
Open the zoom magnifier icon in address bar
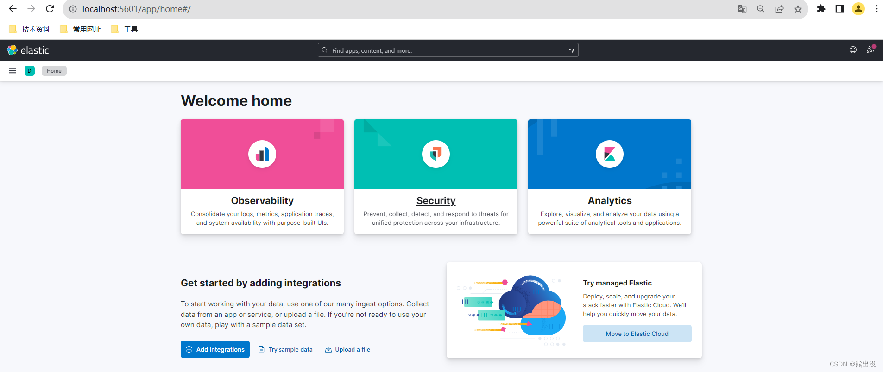(x=761, y=9)
